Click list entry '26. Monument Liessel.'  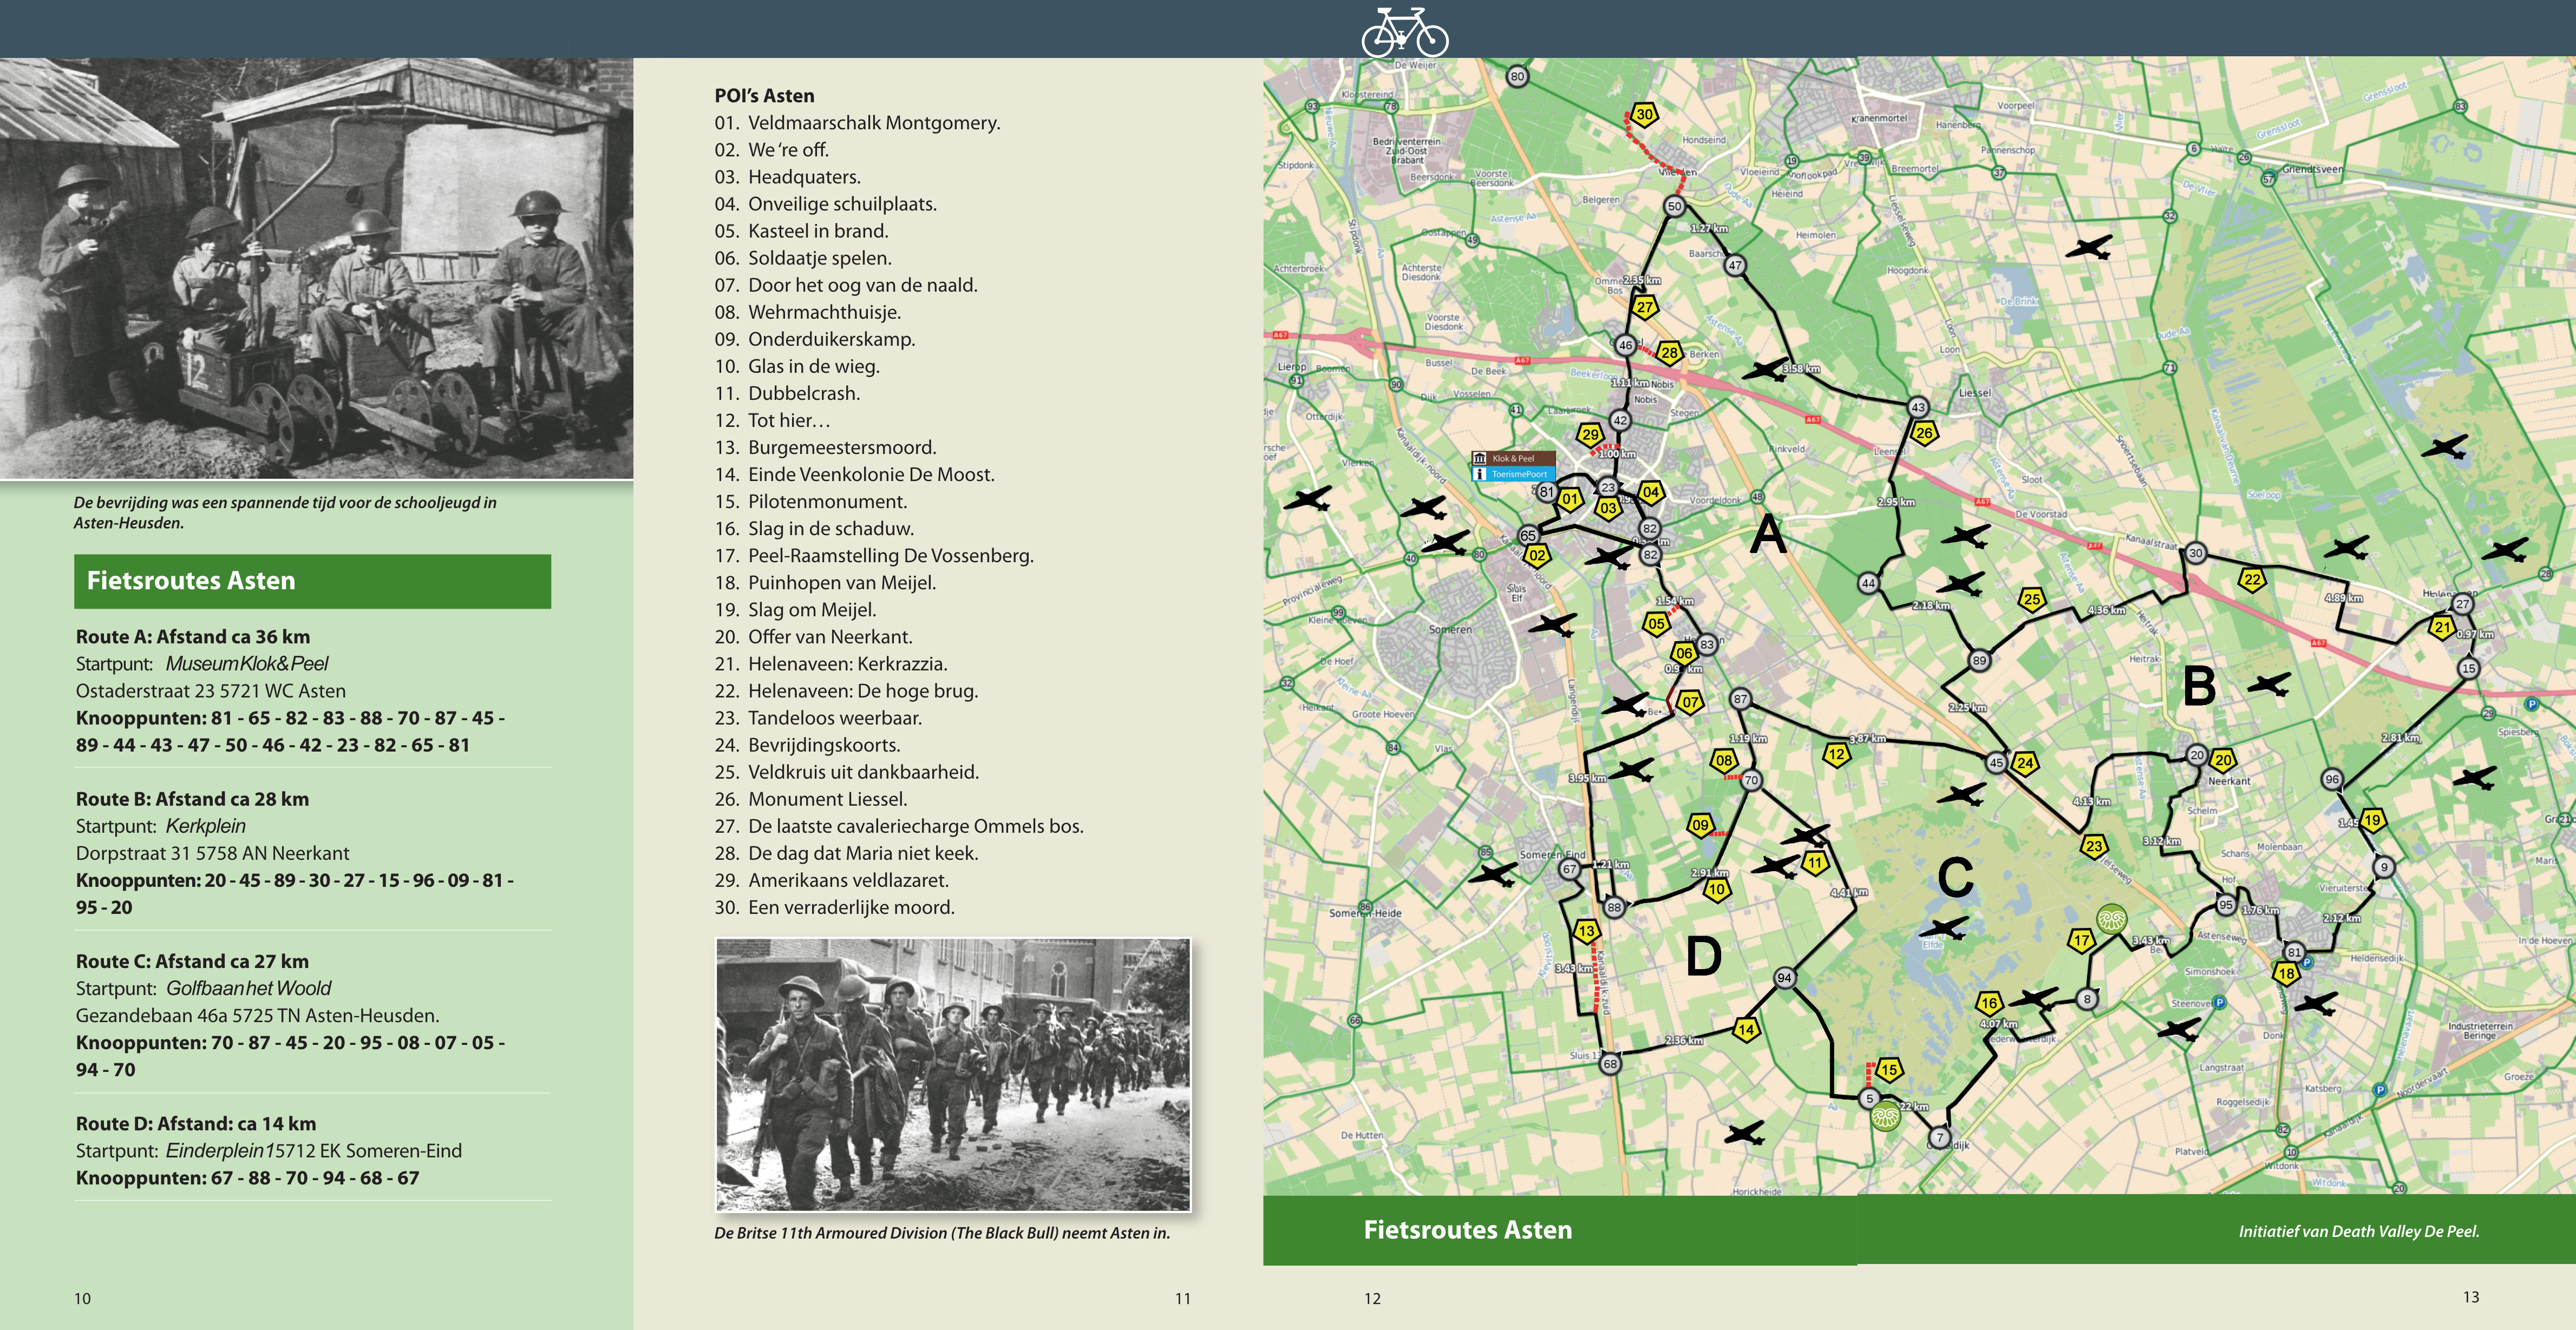(x=811, y=799)
